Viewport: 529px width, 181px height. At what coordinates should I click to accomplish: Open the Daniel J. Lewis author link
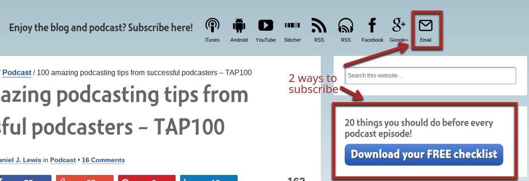click(20, 160)
